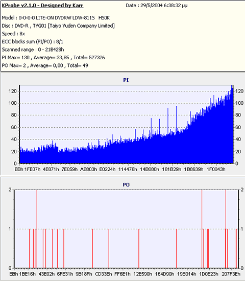
Task: Click the 1F0043h label on PI axis
Action: (216, 169)
